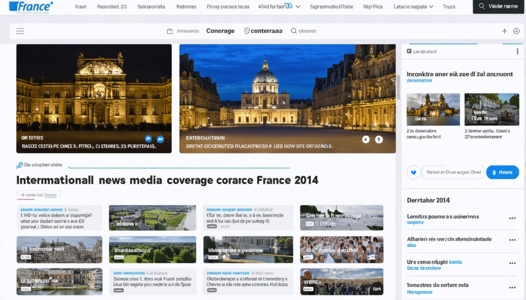Click the main page vertical scrollbar handle

[398, 87]
